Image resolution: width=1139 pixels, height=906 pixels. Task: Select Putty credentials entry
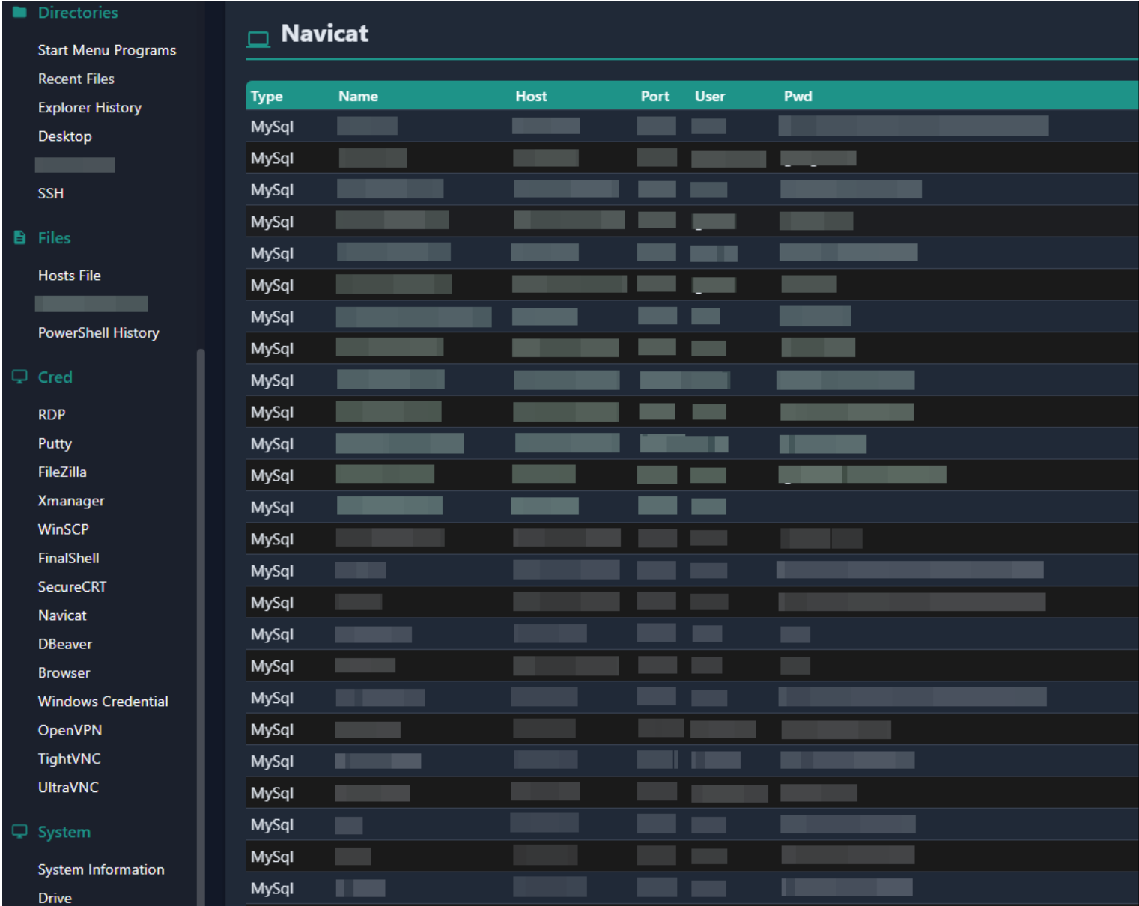(55, 443)
